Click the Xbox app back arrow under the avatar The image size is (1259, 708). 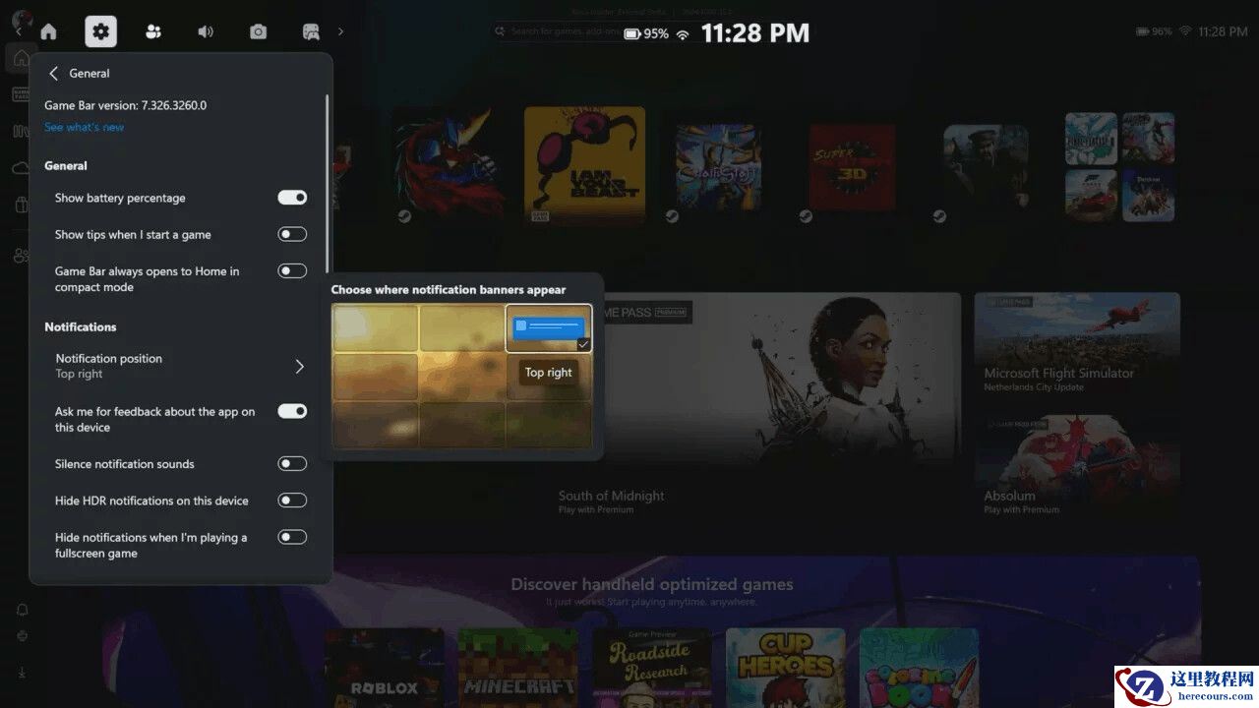tap(18, 32)
